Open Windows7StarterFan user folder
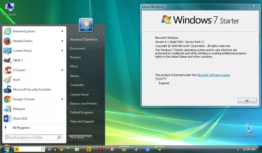This screenshot has width=262, height=153. pos(84,40)
